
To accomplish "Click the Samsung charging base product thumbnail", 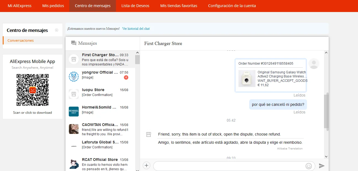I will coord(247,79).
